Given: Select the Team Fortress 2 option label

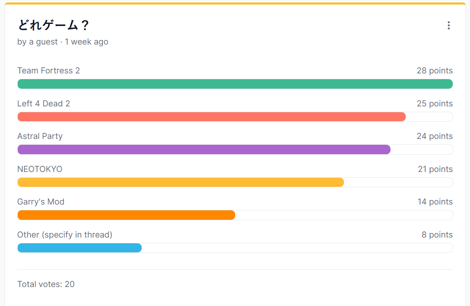Looking at the screenshot, I should pyautogui.click(x=49, y=71).
